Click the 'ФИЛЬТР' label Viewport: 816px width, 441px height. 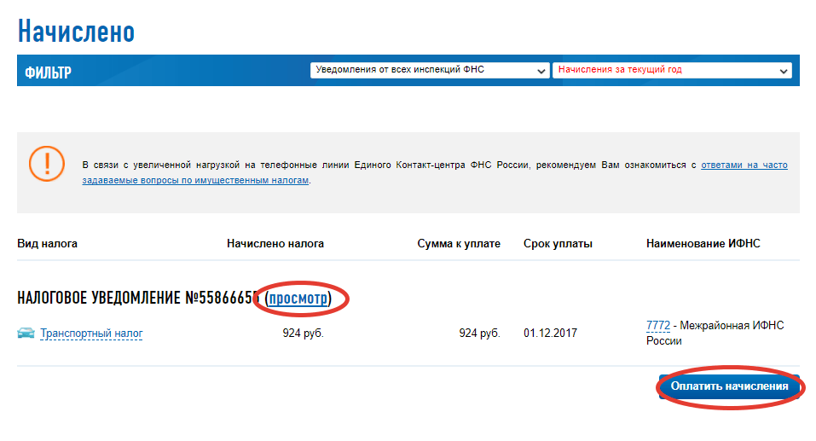[48, 73]
